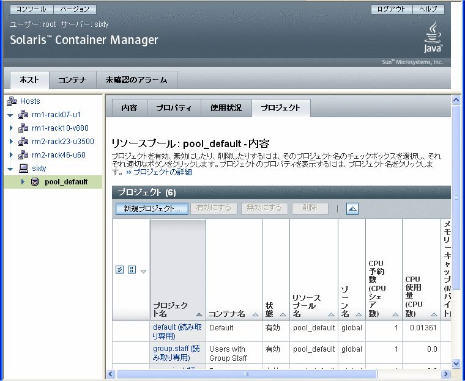The height and width of the screenshot is (381, 465).
Task: Select rm2-rack46-u60 in the host tree
Action: [59, 155]
